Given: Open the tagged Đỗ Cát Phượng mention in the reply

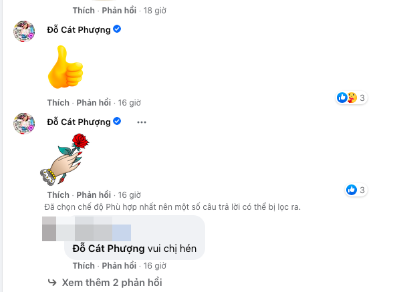Looking at the screenshot, I should tap(108, 249).
